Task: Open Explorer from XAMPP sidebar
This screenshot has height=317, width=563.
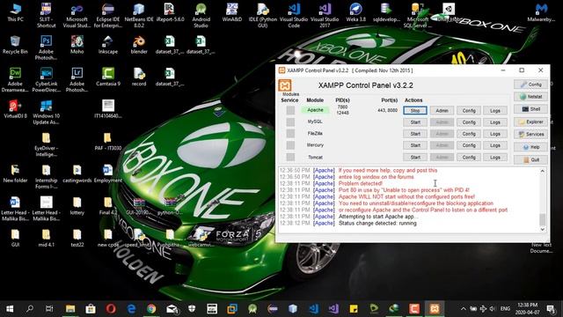Action: coord(530,122)
